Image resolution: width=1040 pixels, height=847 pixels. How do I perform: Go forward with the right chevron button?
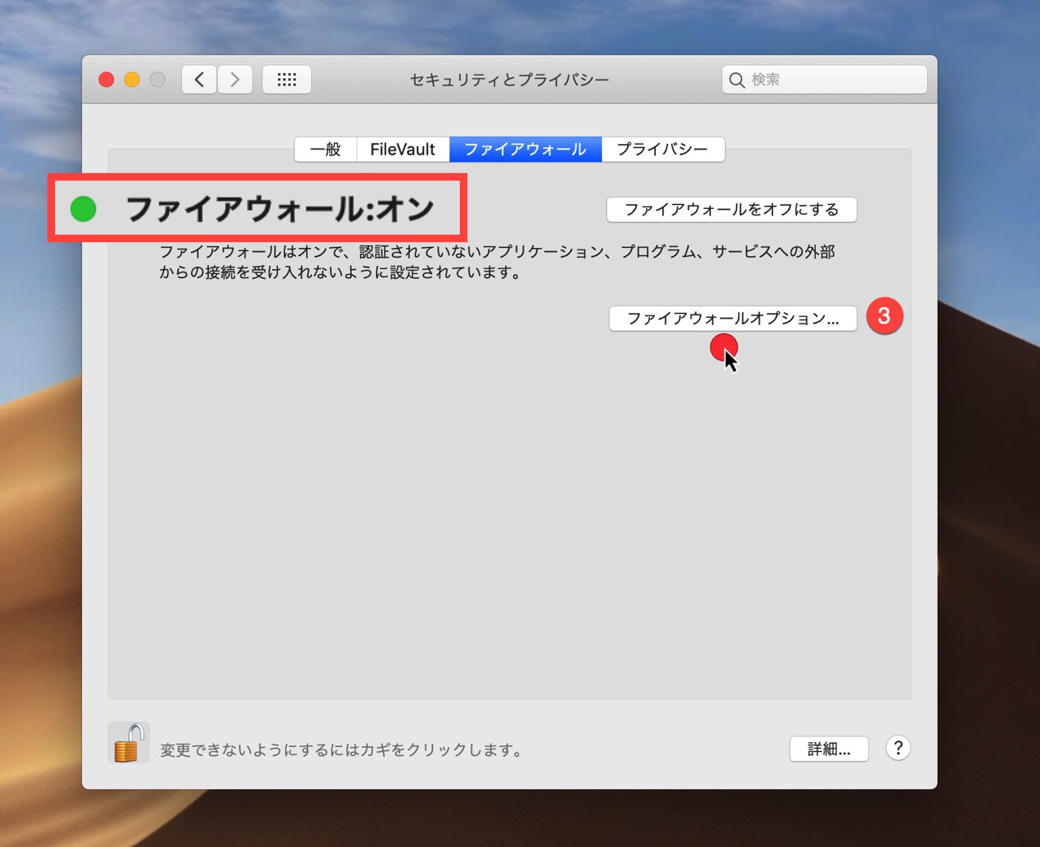tap(235, 80)
